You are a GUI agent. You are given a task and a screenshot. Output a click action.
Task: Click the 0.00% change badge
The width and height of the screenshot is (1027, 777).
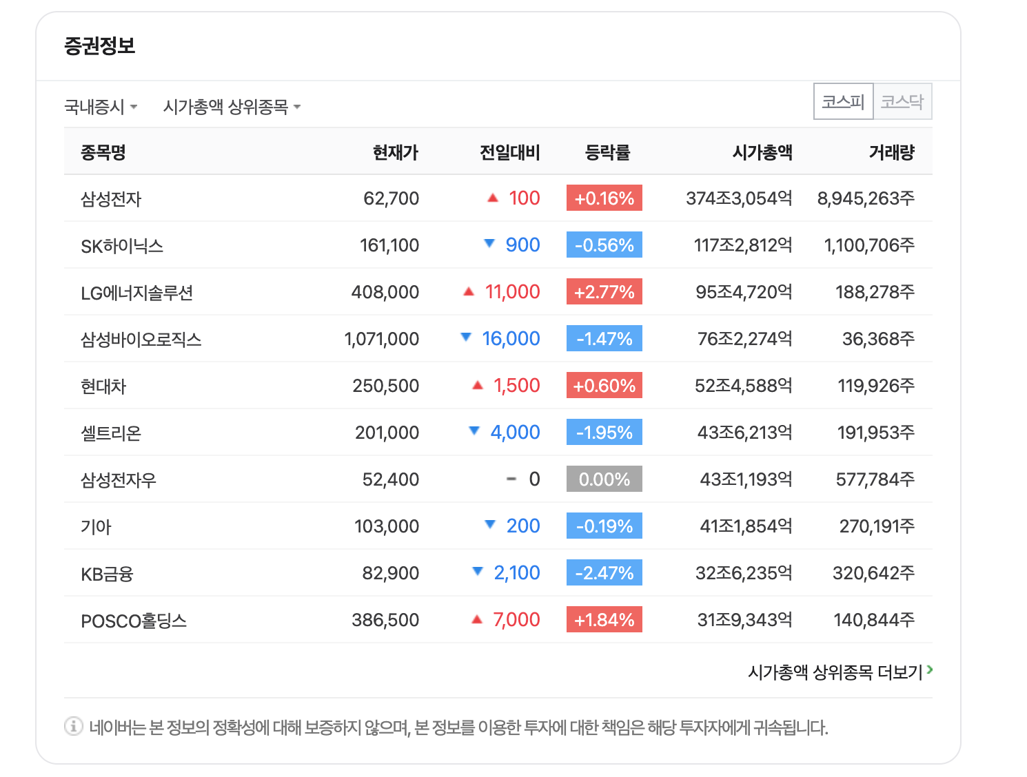(604, 479)
